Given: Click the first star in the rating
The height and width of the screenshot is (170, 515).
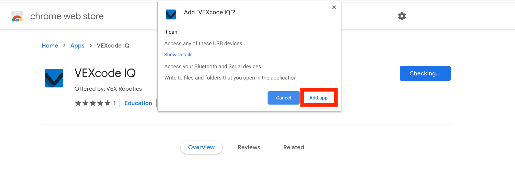Looking at the screenshot, I should (78, 103).
